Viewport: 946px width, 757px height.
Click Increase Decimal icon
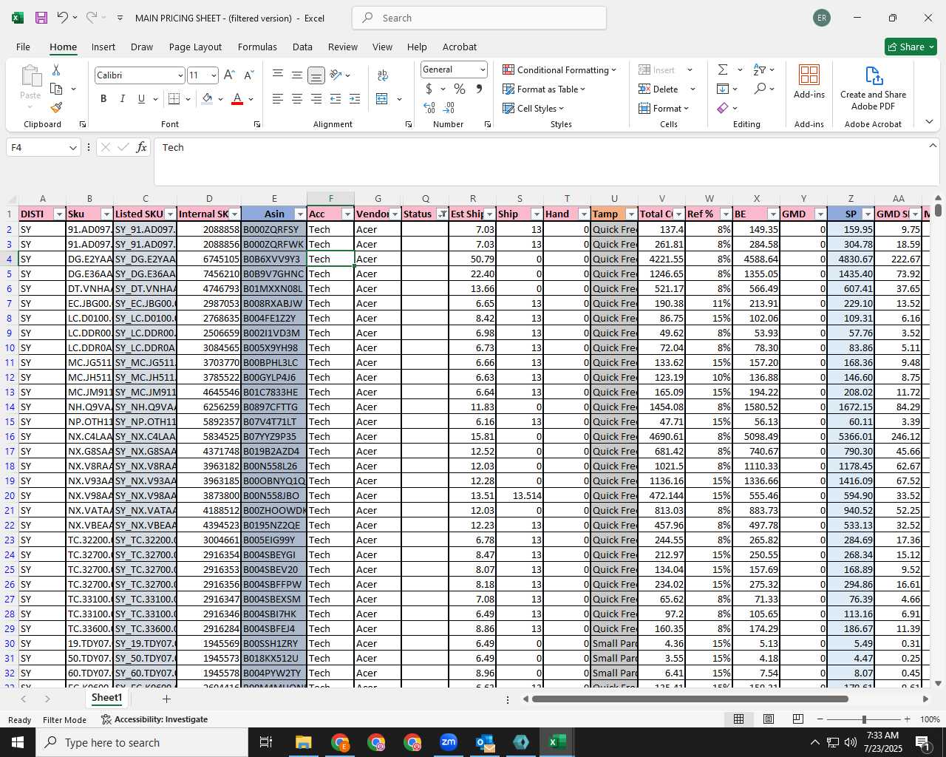click(x=429, y=108)
